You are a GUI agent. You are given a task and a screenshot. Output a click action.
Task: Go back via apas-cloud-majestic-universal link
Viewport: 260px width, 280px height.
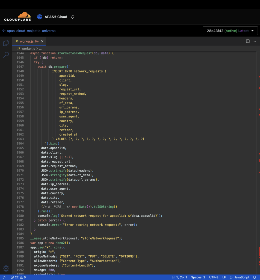tap(32, 31)
